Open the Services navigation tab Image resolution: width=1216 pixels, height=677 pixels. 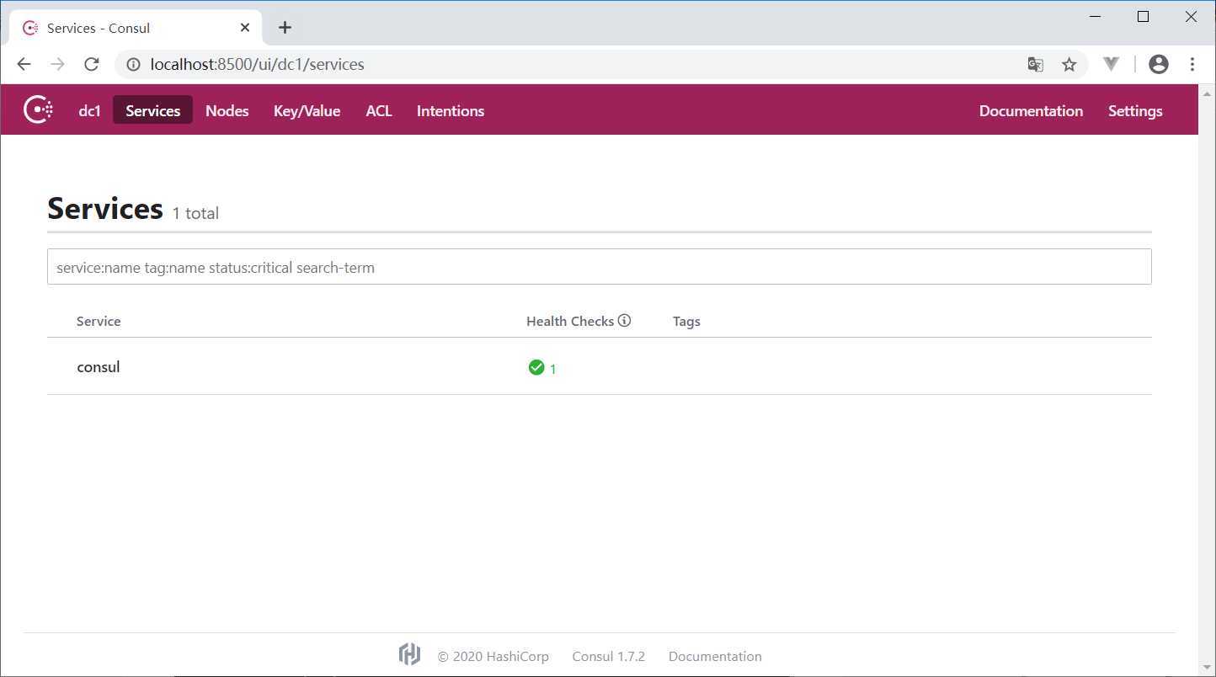click(x=153, y=110)
